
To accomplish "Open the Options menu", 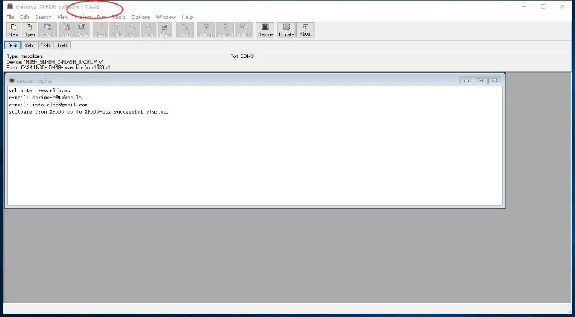I will pos(141,17).
